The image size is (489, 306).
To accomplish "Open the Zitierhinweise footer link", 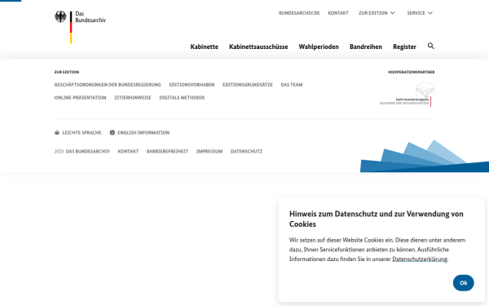I will click(x=133, y=97).
